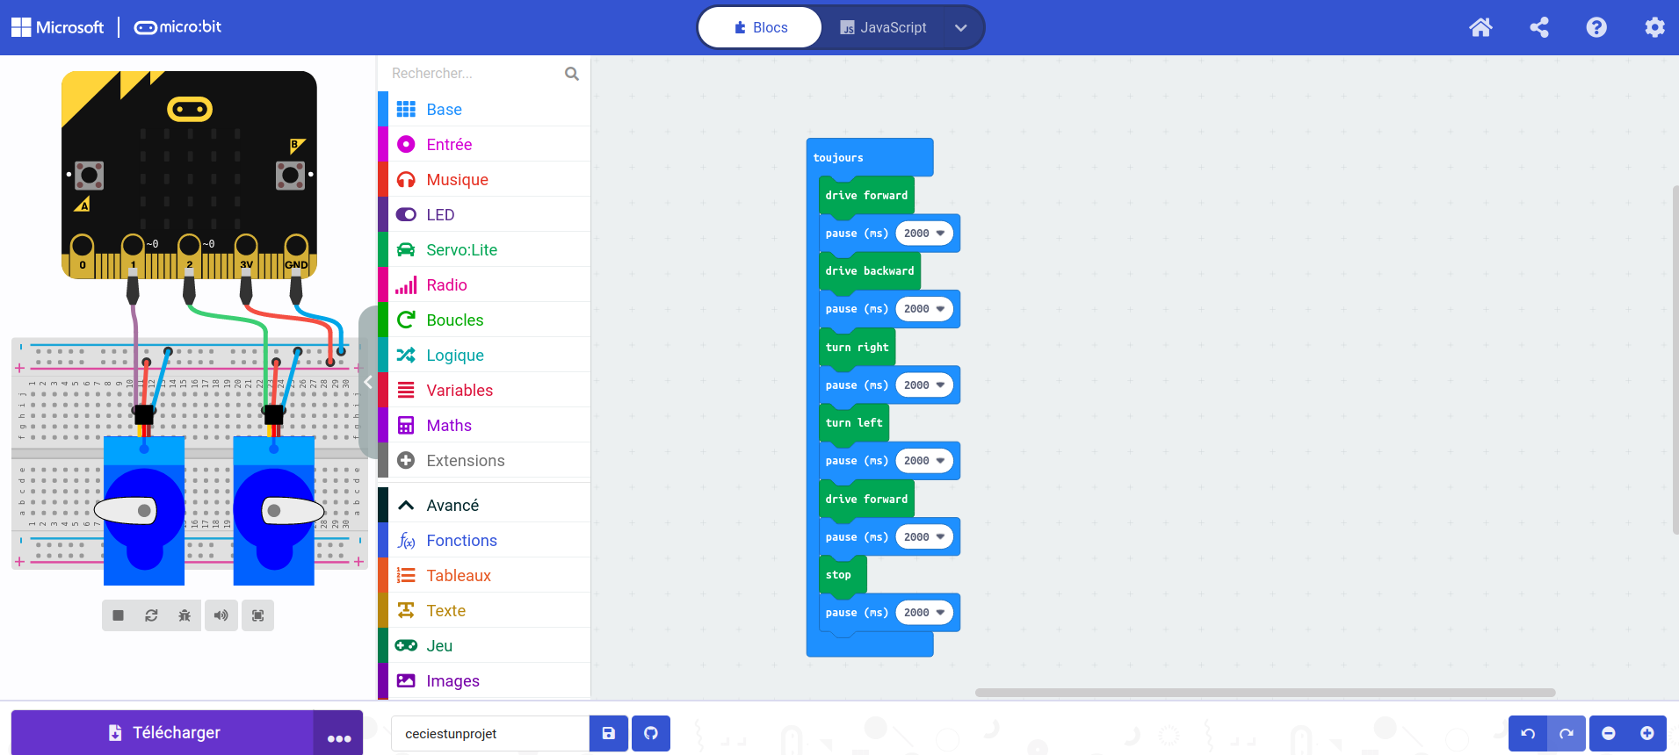1679x755 pixels.
Task: Launch simulator in full screen
Action: click(x=257, y=615)
